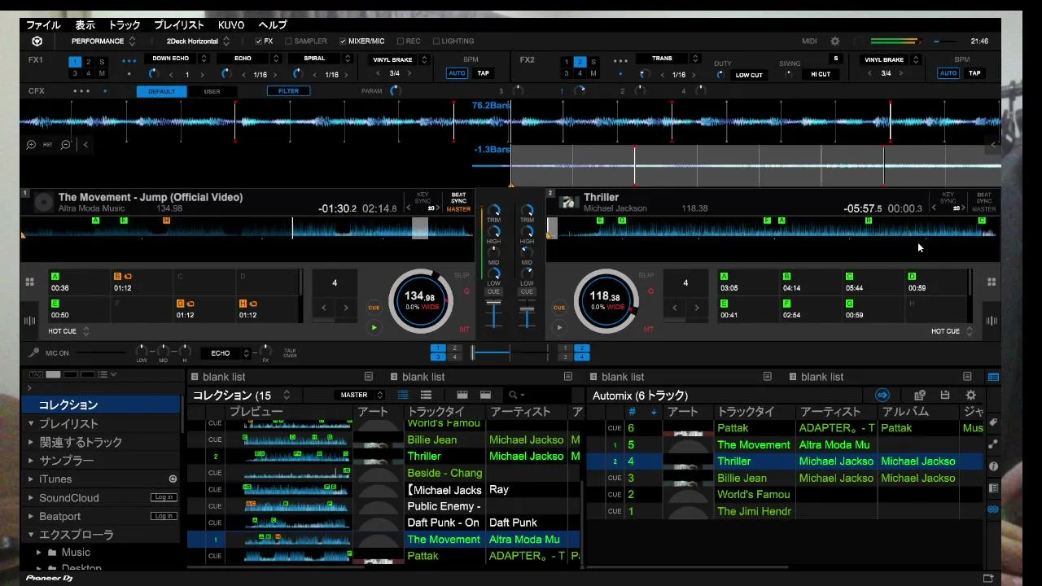1042x586 pixels.
Task: Toggle BEAT SYNC on deck 1
Action: pos(459,198)
